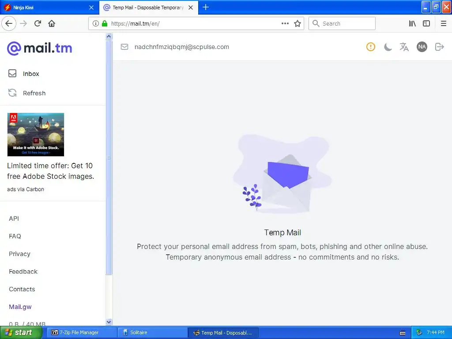Open a new browser tab

tap(206, 7)
